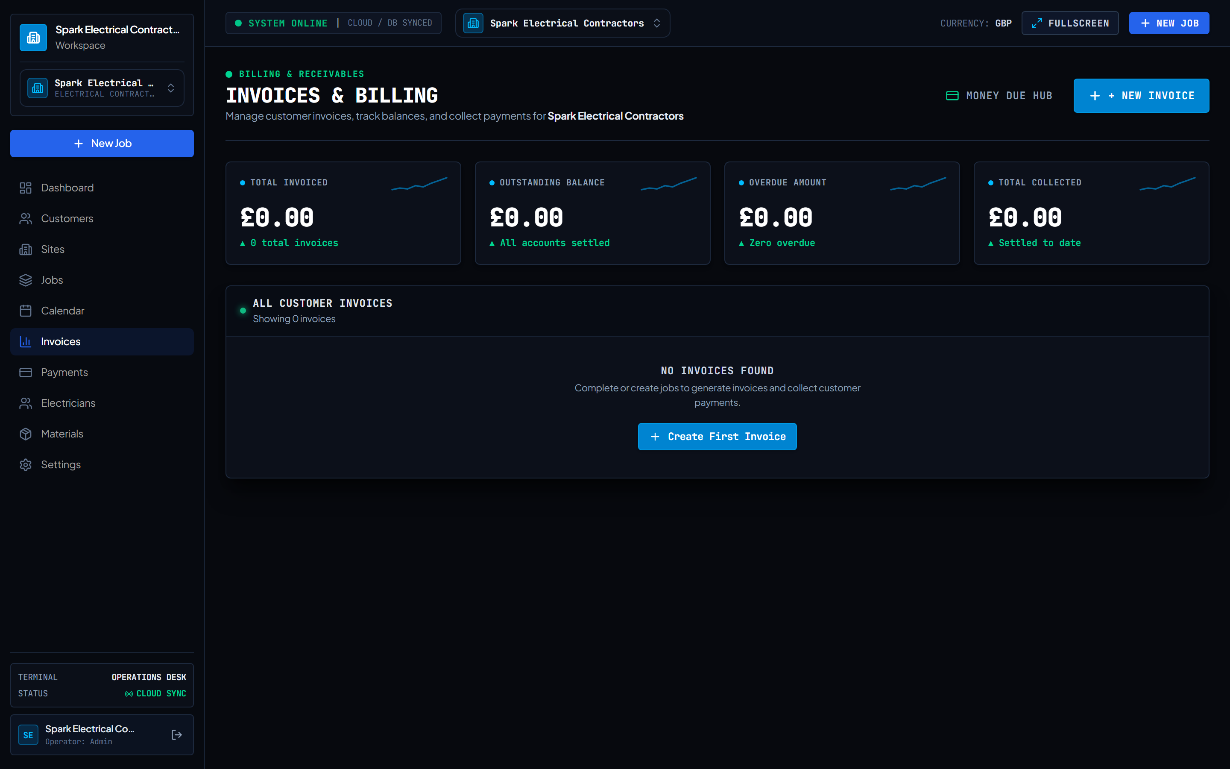The image size is (1230, 769).
Task: Click the Outstanding Balance card
Action: coord(592,213)
